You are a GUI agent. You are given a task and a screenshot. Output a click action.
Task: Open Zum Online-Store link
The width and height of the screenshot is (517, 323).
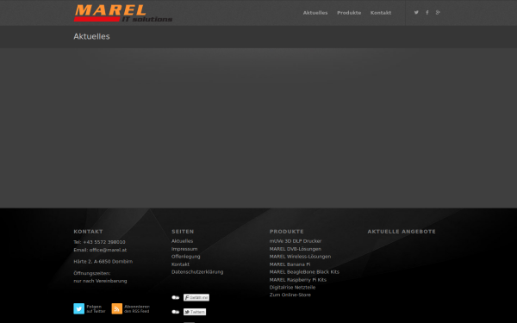point(290,295)
